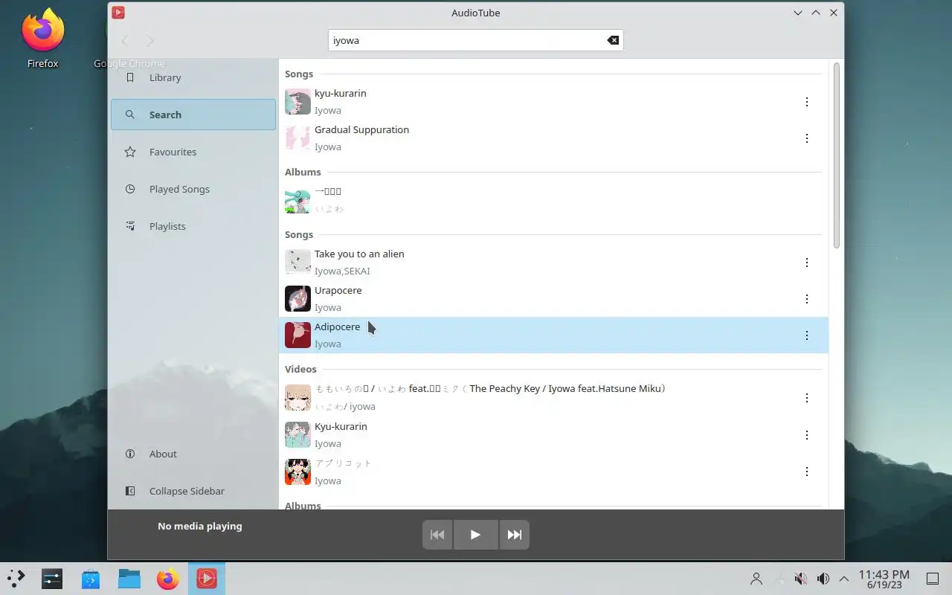
Task: Open the KDE application launcher
Action: [16, 579]
